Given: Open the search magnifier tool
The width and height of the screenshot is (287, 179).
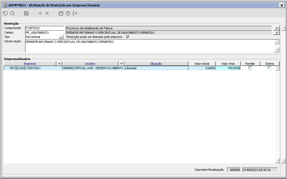Looking at the screenshot, I should 12,13.
